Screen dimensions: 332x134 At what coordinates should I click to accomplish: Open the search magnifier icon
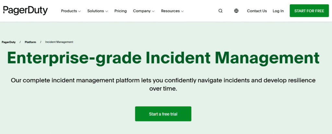[220, 11]
